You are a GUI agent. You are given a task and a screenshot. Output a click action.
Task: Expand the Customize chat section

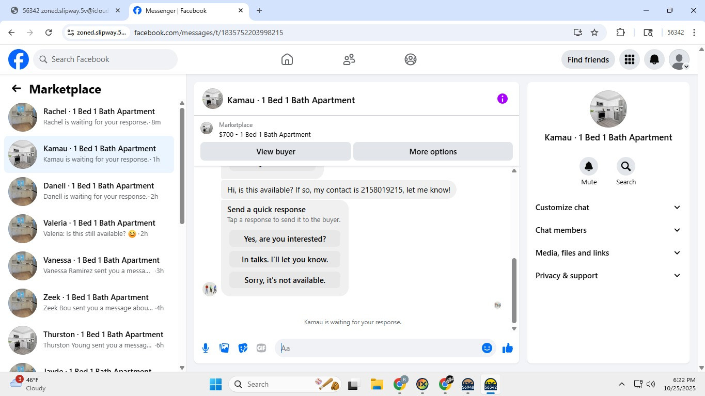pos(608,208)
